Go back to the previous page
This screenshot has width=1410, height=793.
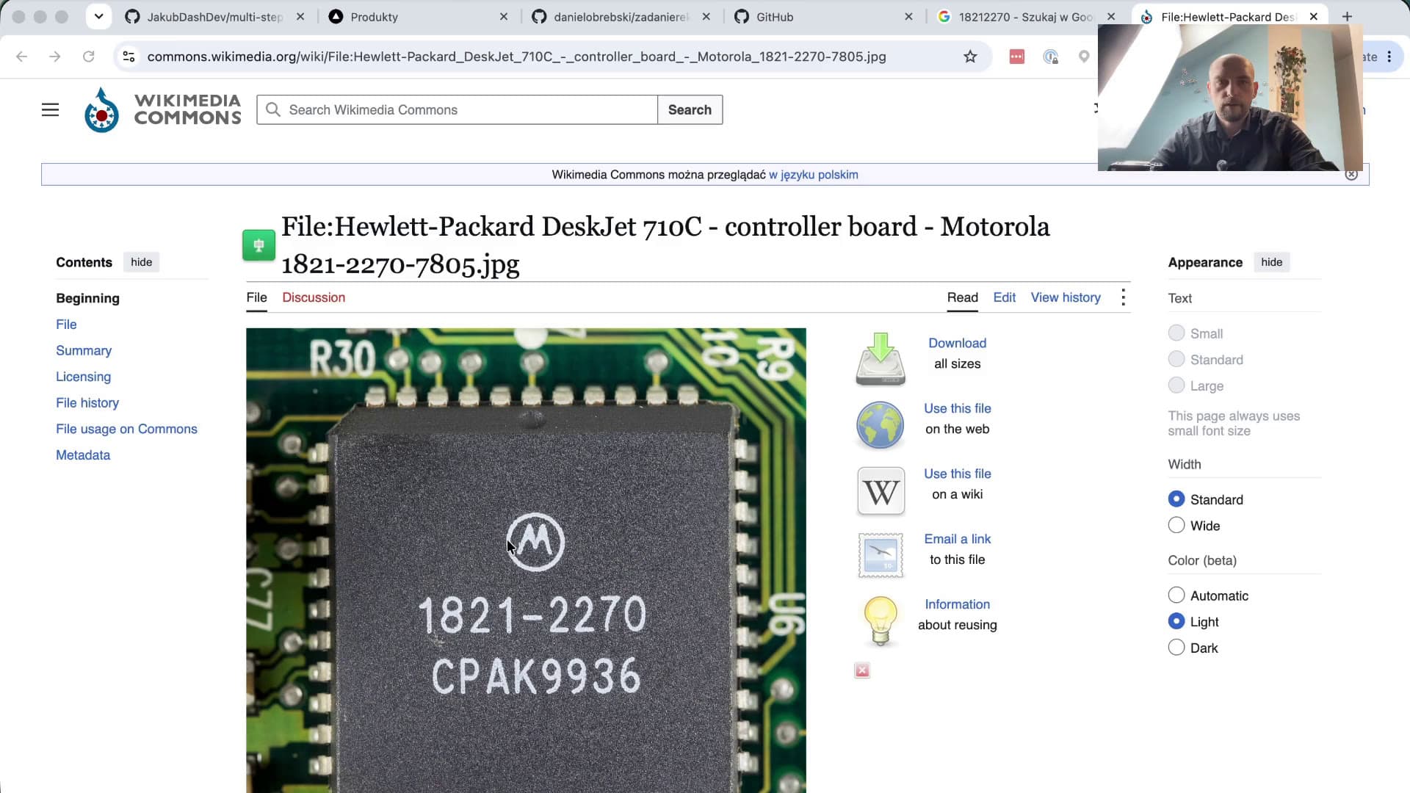click(21, 57)
